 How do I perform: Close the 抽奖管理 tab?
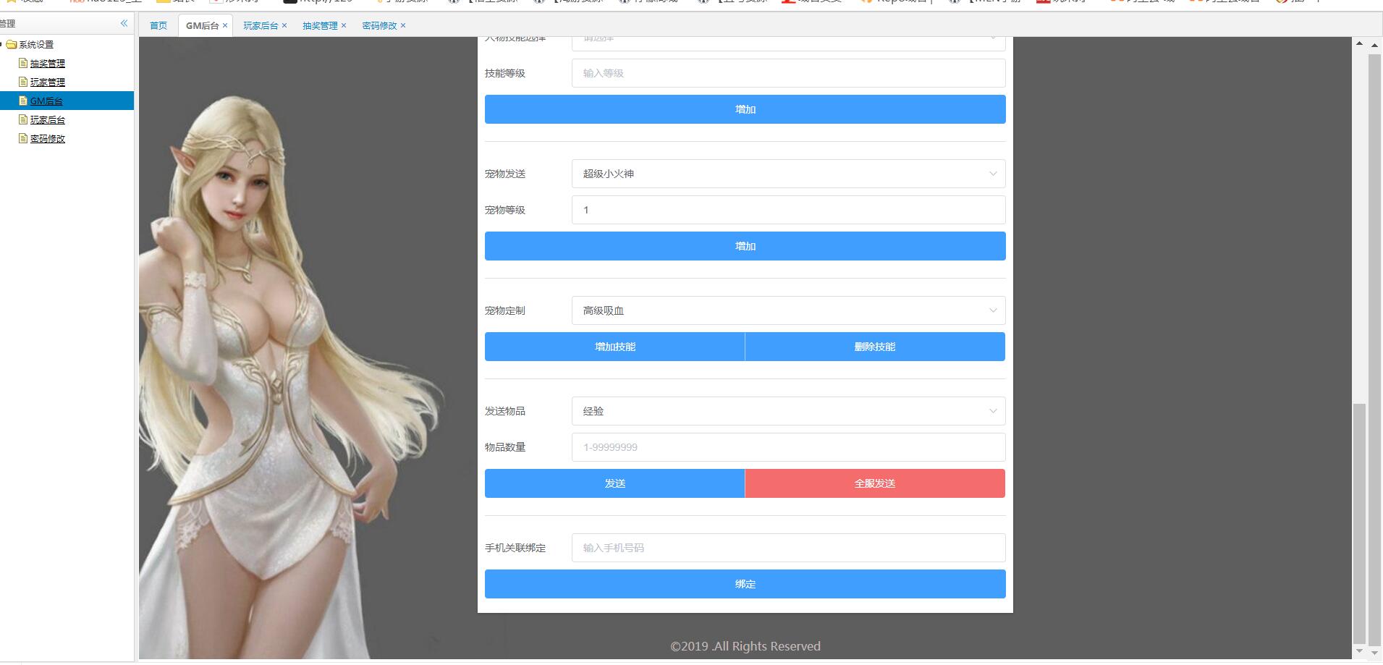point(344,25)
